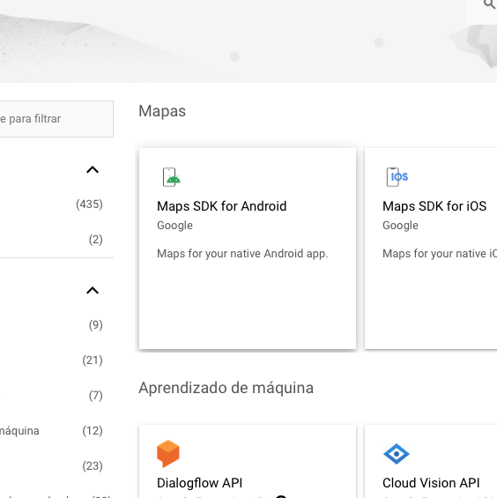This screenshot has width=497, height=498.
Task: Select the category filter with 9 results
Action: tap(54, 325)
